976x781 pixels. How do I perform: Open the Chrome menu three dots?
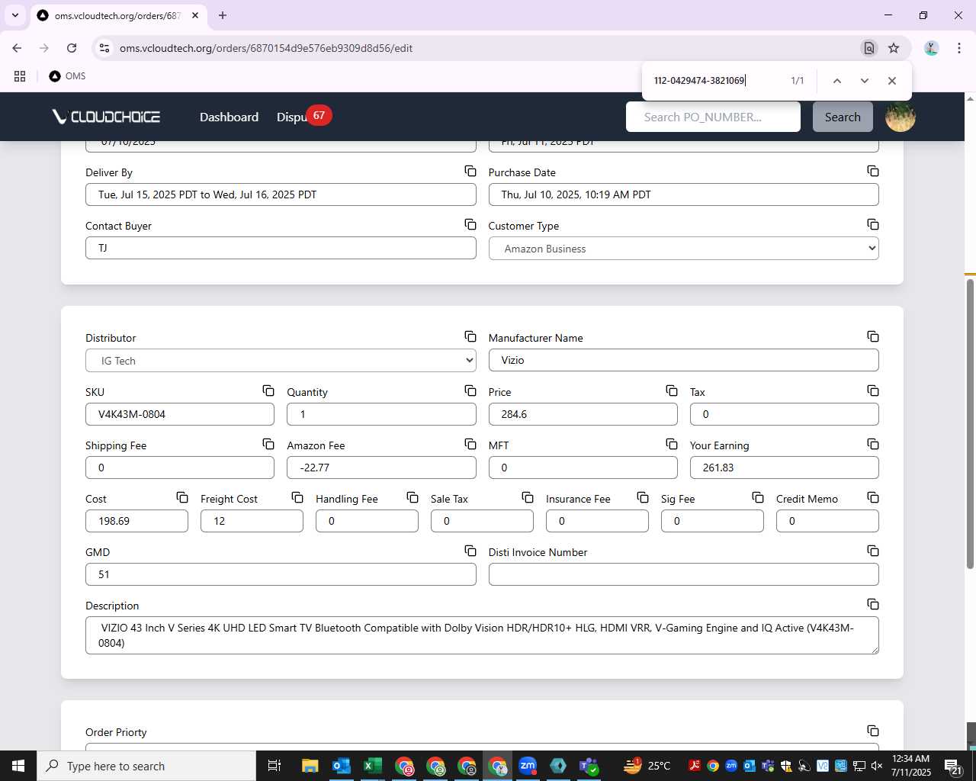coord(958,48)
